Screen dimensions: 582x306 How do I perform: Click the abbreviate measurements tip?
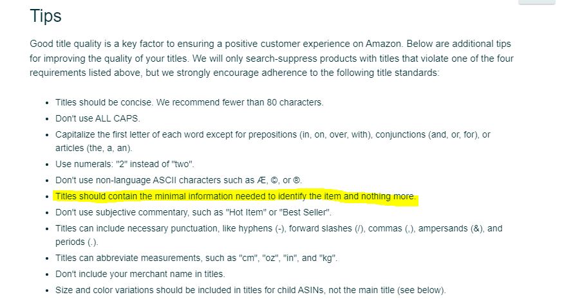point(196,258)
